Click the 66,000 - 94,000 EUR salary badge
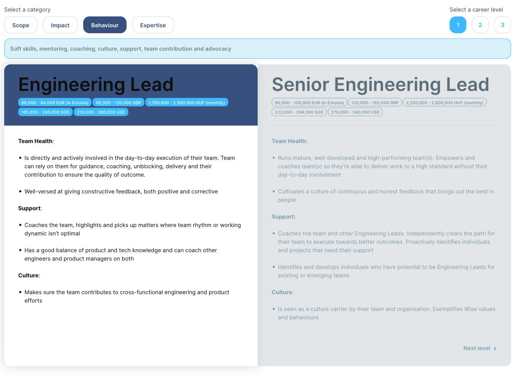This screenshot has height=376, width=516. 55,102
